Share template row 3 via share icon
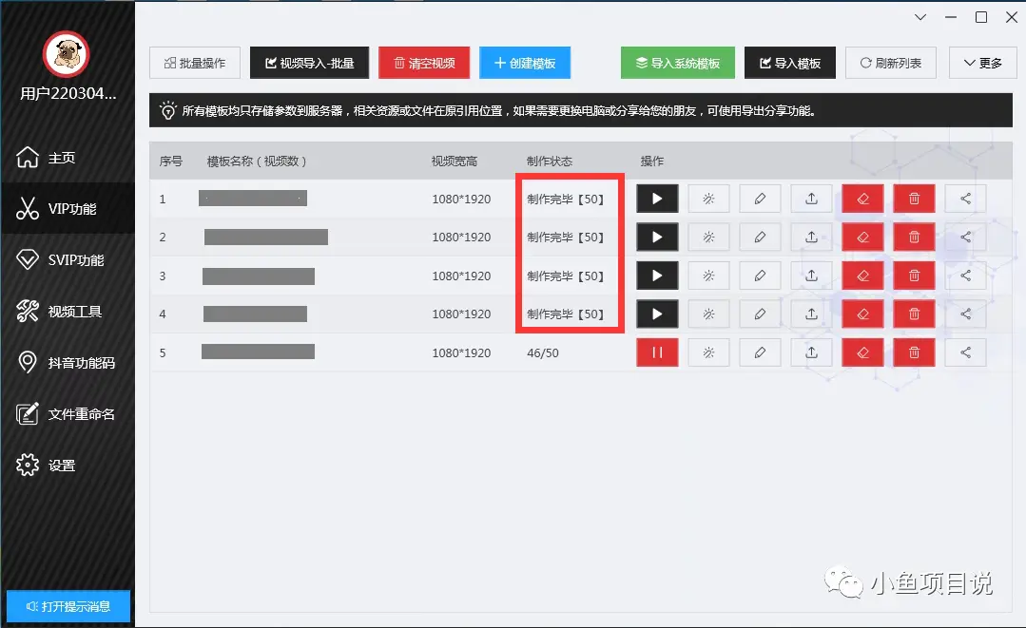The width and height of the screenshot is (1026, 628). tap(966, 276)
